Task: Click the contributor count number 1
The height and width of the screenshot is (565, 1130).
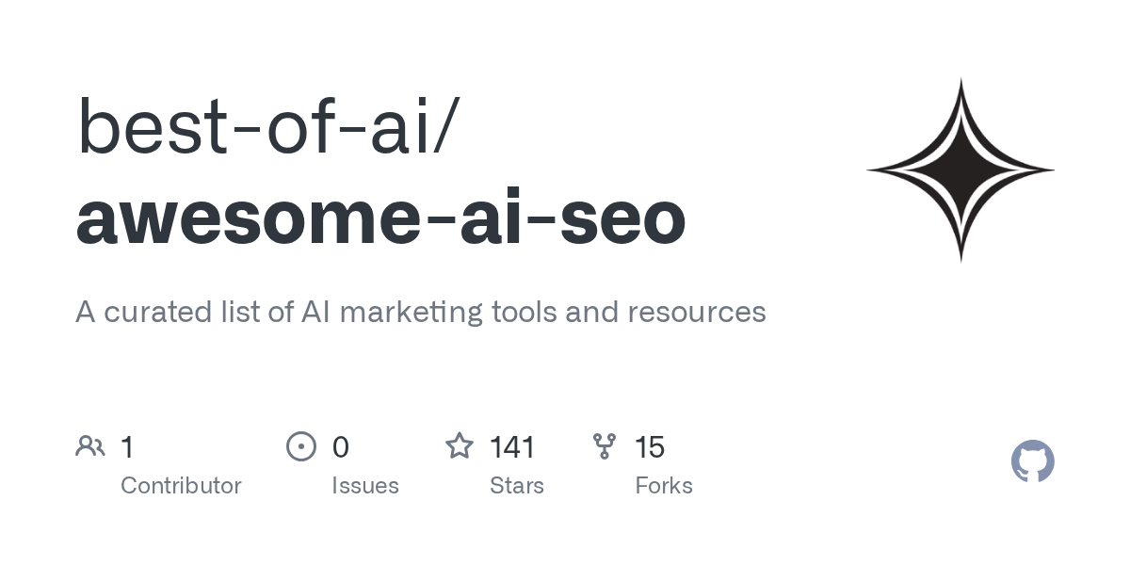Action: 127,447
